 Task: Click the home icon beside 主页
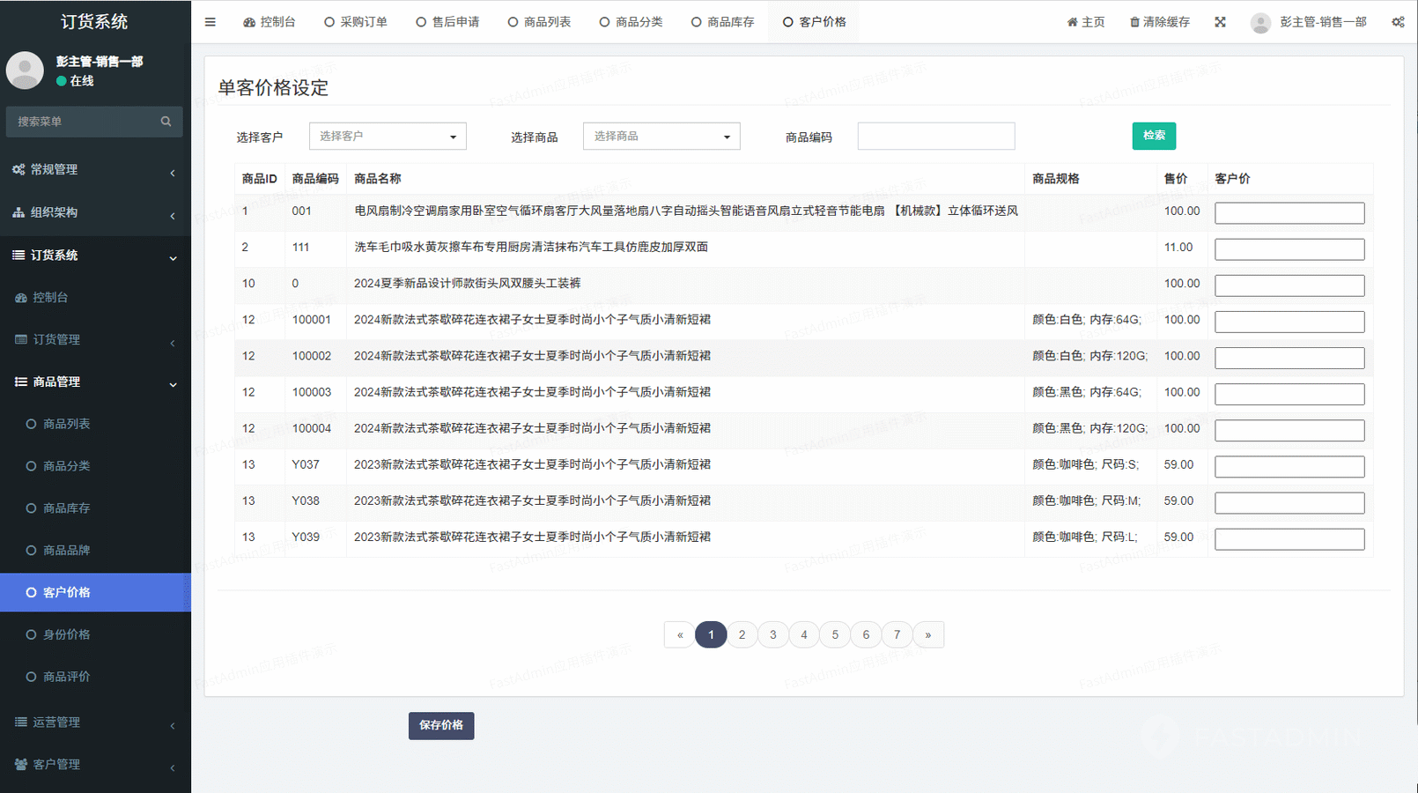tap(1072, 22)
